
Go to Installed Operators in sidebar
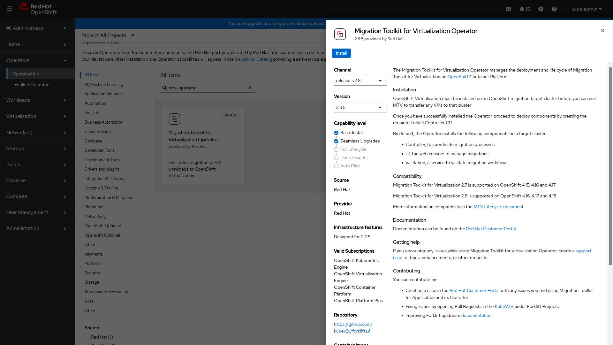[31, 85]
